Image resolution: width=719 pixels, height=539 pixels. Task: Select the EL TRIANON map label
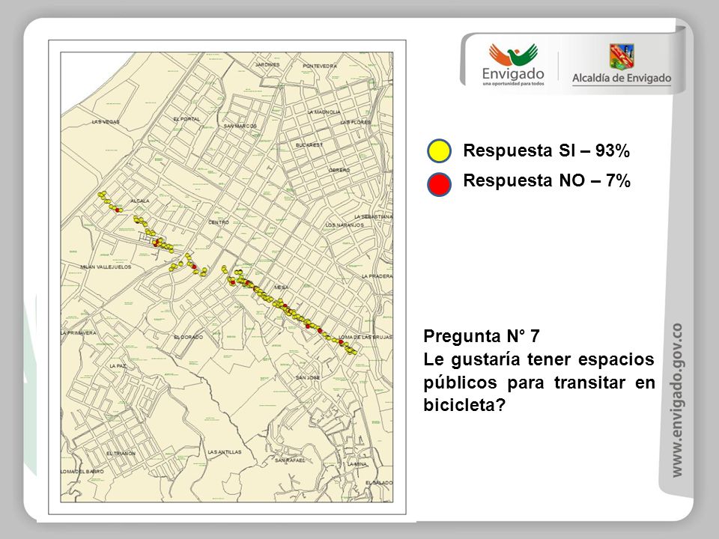click(121, 454)
